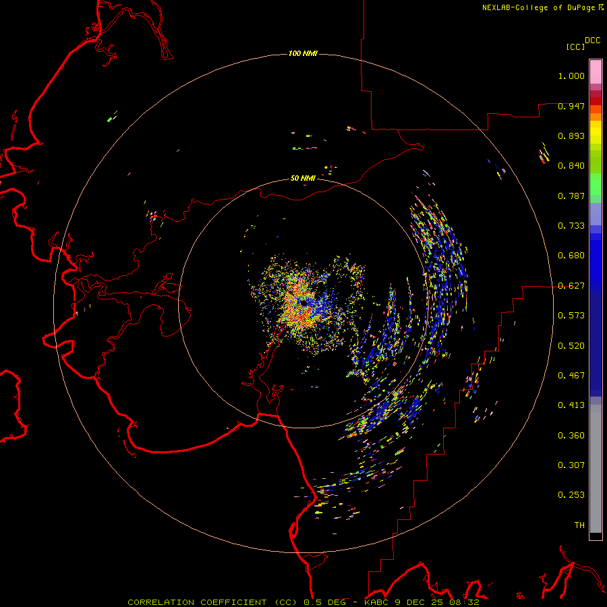Click the KABC radar site identifier

[377, 602]
